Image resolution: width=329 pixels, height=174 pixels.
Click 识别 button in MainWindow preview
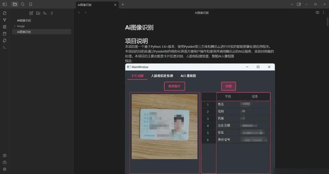tap(229, 86)
